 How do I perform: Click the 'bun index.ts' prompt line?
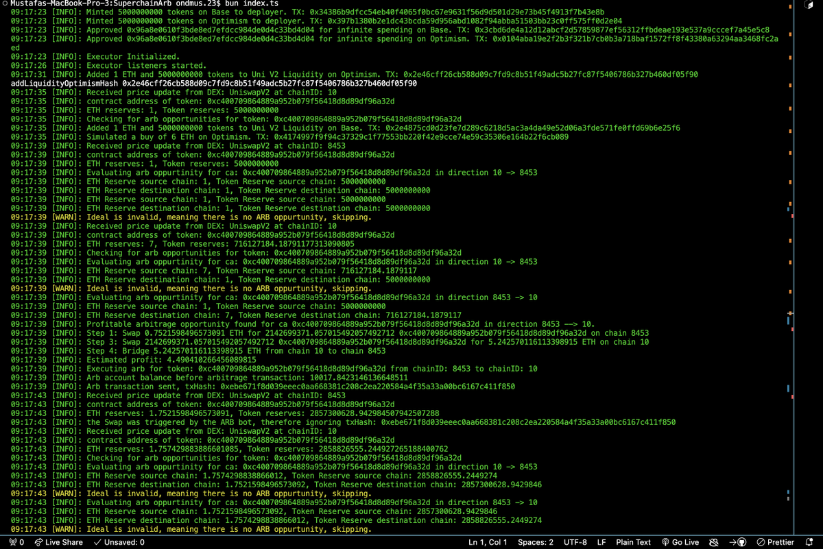point(144,3)
